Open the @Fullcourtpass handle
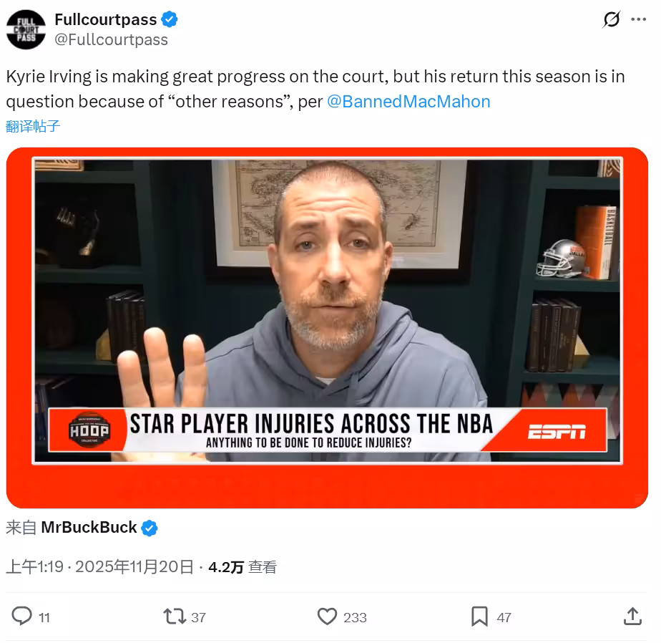 pos(112,39)
